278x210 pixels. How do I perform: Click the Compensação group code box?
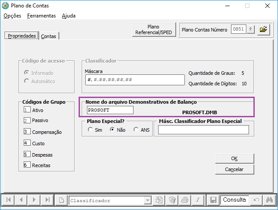pos(27,131)
